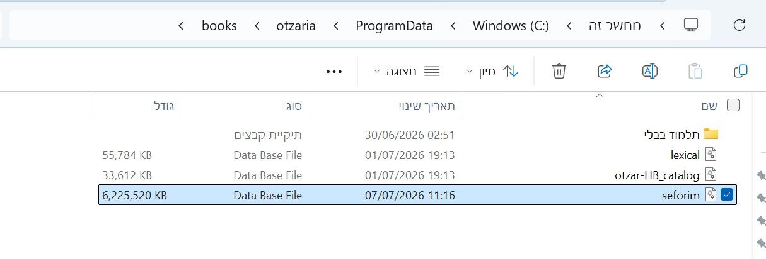Click the Share icon in toolbar
Screen dimensions: 766x259
point(605,71)
